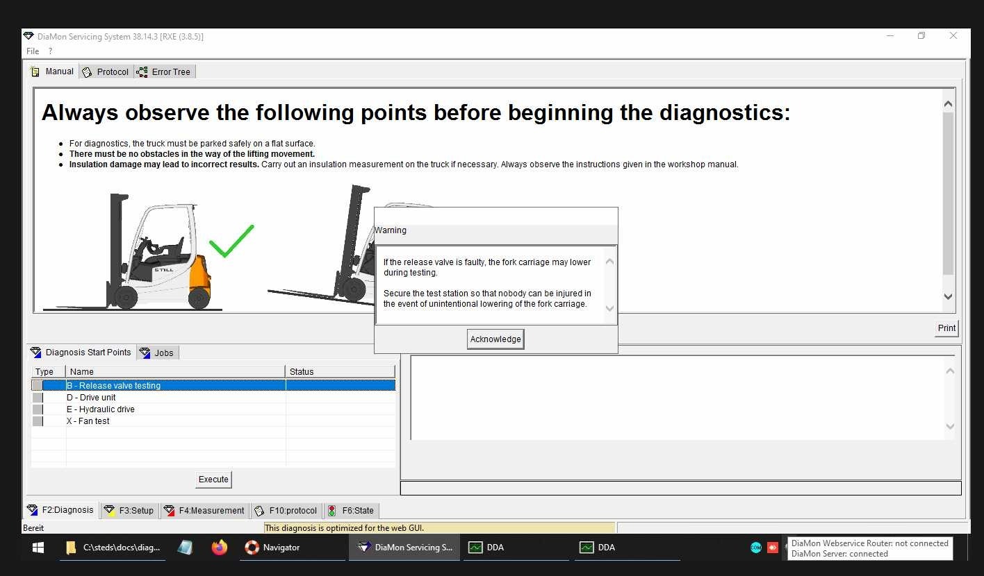Select row B - Release valve testing
Image resolution: width=984 pixels, height=576 pixels.
point(213,385)
